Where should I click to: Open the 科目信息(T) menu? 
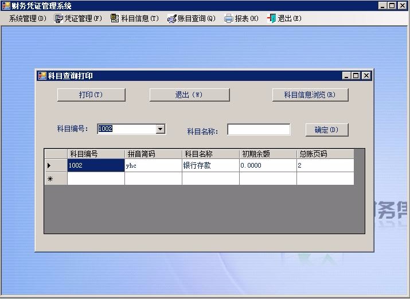pyautogui.click(x=135, y=18)
